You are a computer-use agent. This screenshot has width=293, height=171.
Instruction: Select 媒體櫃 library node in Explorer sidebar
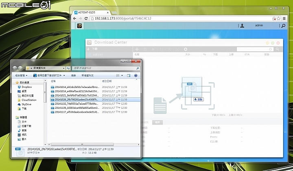tap(23, 117)
